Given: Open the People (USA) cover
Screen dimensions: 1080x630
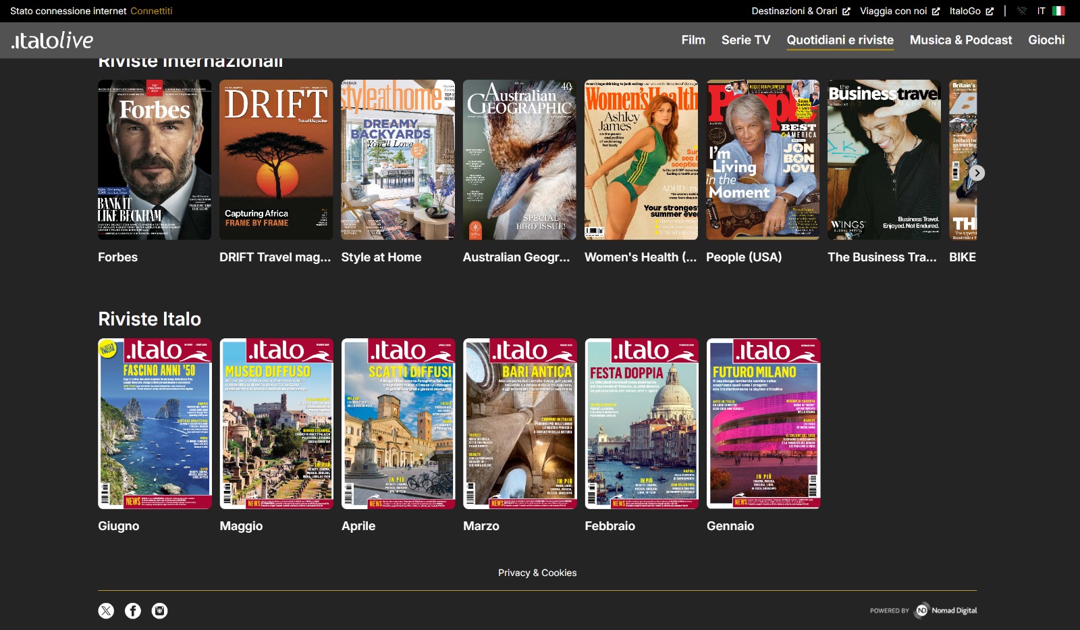Looking at the screenshot, I should [763, 160].
